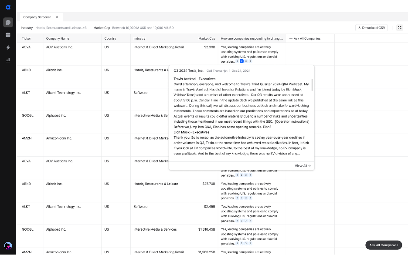Image resolution: width=408 pixels, height=255 pixels.
Task: Open citation 4 in the $2.45B Alkami row
Action: pyautogui.click(x=250, y=221)
